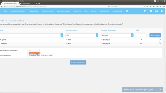
Task: Expand the Entrepôt Source dropdown arrow
Action: (x=97, y=35)
